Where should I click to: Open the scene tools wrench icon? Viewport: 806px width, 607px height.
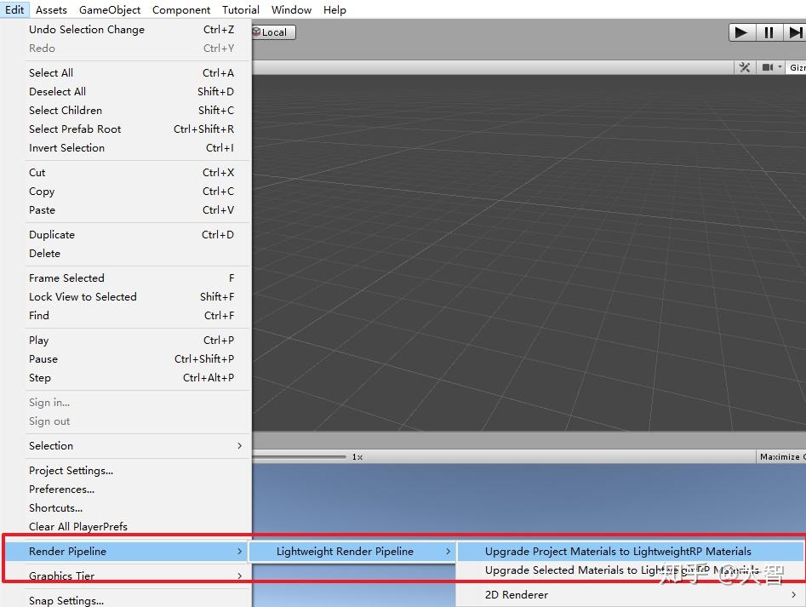point(745,67)
